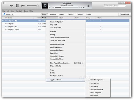Open the Music library selector dropdown
The width and height of the screenshot is (134, 100).
[x=8, y=14]
